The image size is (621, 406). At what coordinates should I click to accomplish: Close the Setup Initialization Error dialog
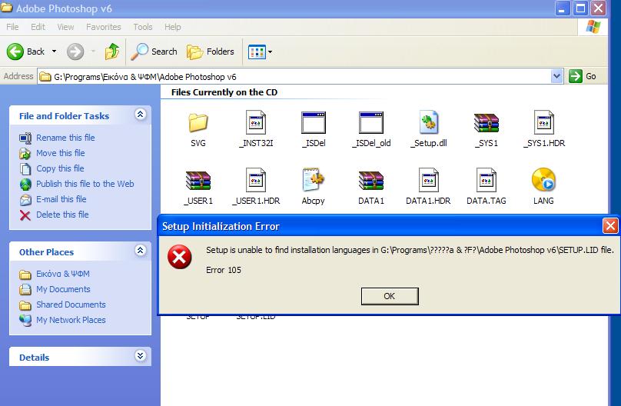(610, 226)
